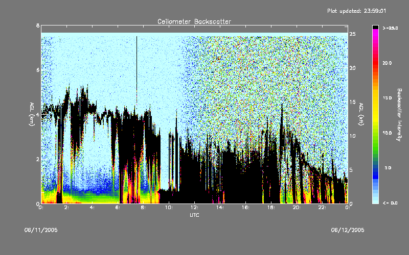Click the colorbar label 10.0
409x255 pixels.
pyautogui.click(x=387, y=133)
